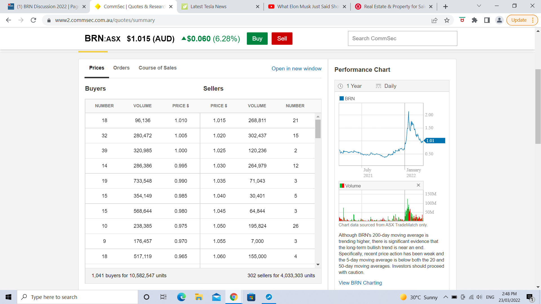Image resolution: width=541 pixels, height=304 pixels.
Task: Expand the browser tab search chevron
Action: [x=479, y=6]
